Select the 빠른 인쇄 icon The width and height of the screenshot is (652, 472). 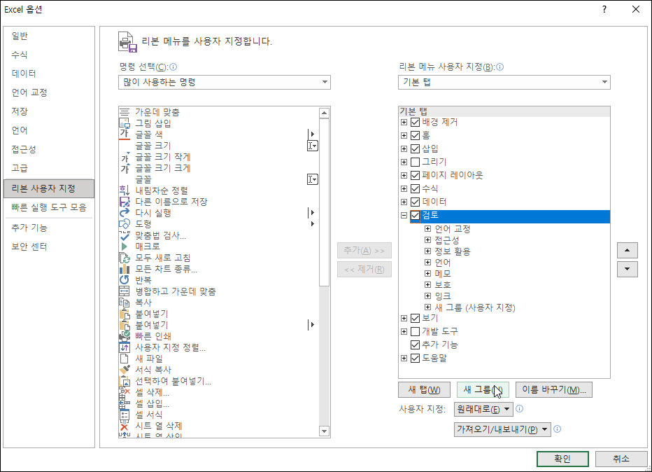[x=125, y=336]
